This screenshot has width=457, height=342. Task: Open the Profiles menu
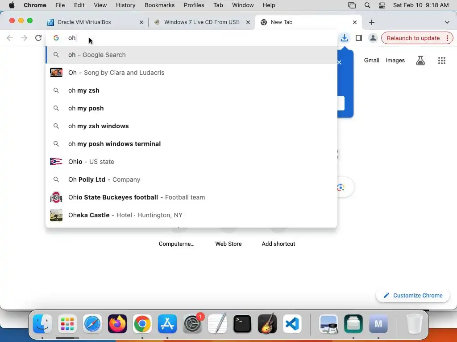[x=194, y=5]
